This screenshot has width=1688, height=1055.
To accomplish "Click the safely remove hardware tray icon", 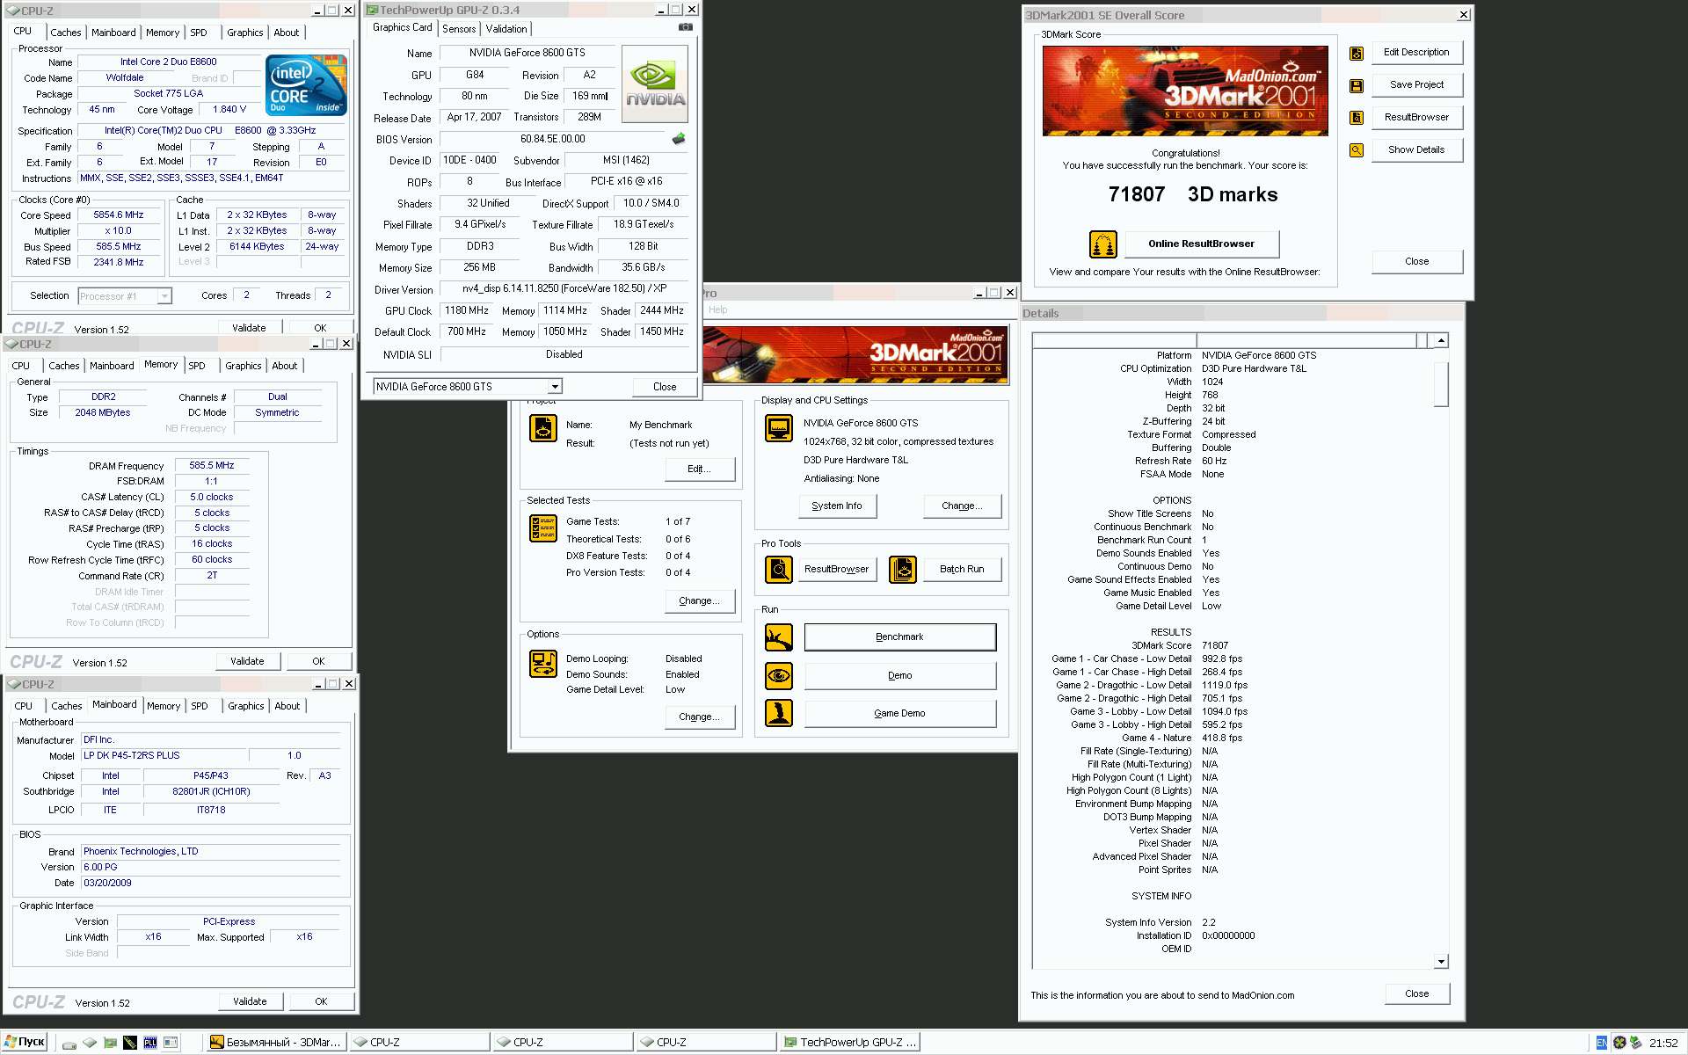I will click(1636, 1043).
